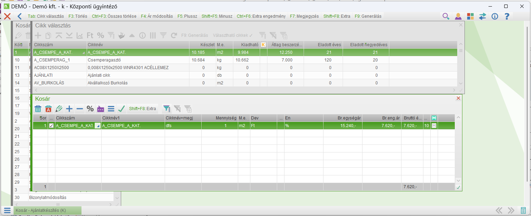Viewport: 531px width, 216px height.
Task: Click the refresh icon in Cikk választás toolbar
Action: pyautogui.click(x=174, y=35)
